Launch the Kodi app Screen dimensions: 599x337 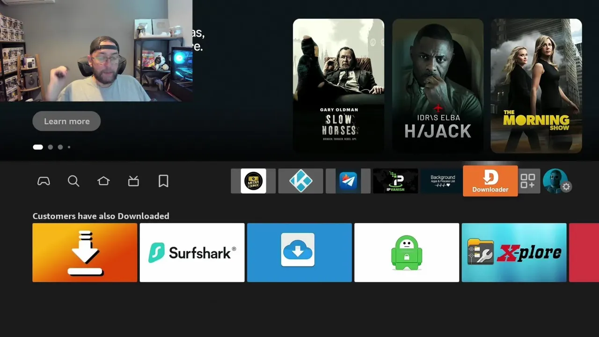(300, 181)
